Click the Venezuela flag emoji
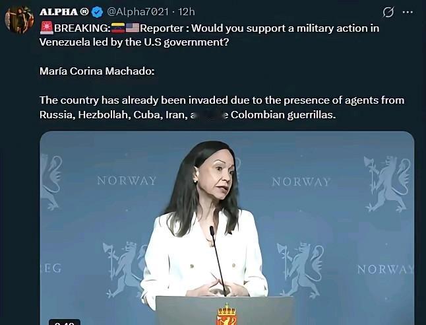The height and width of the screenshot is (325, 426). click(x=118, y=28)
